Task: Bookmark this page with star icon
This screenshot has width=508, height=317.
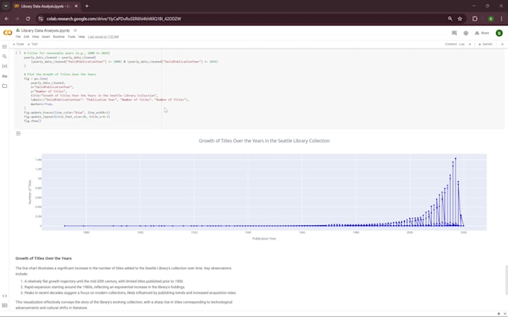Action: 459,19
